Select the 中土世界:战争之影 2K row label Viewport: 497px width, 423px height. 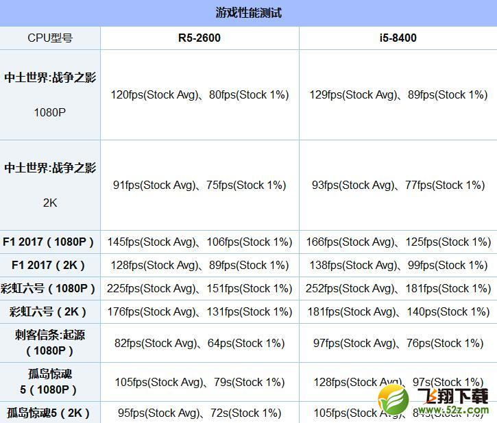(x=50, y=185)
